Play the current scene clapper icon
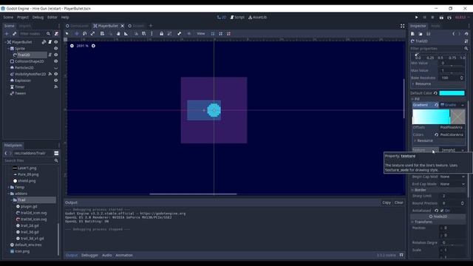Image resolution: width=473 pixels, height=266 pixels. click(441, 18)
